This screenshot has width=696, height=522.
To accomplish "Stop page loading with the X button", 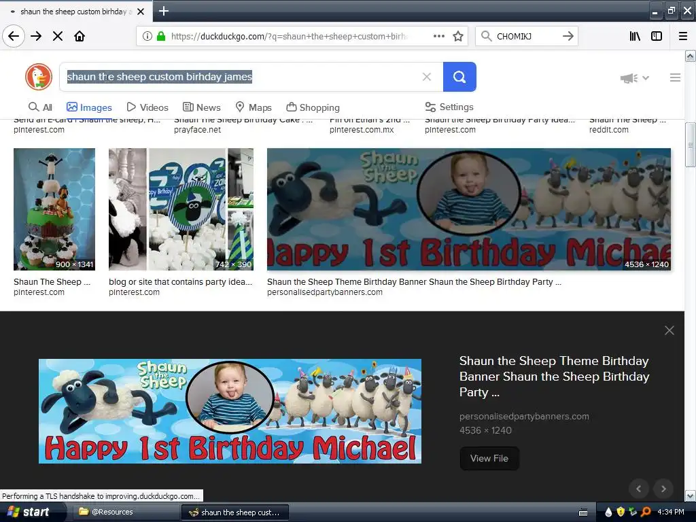I will click(58, 36).
